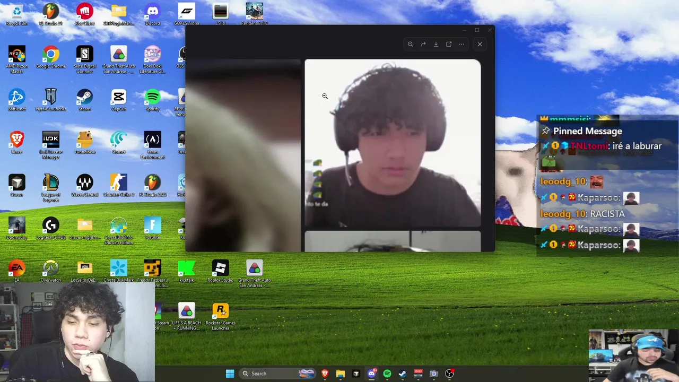The image size is (679, 382).
Task: Open Exam Environment desktop shortcut
Action: 153,145
